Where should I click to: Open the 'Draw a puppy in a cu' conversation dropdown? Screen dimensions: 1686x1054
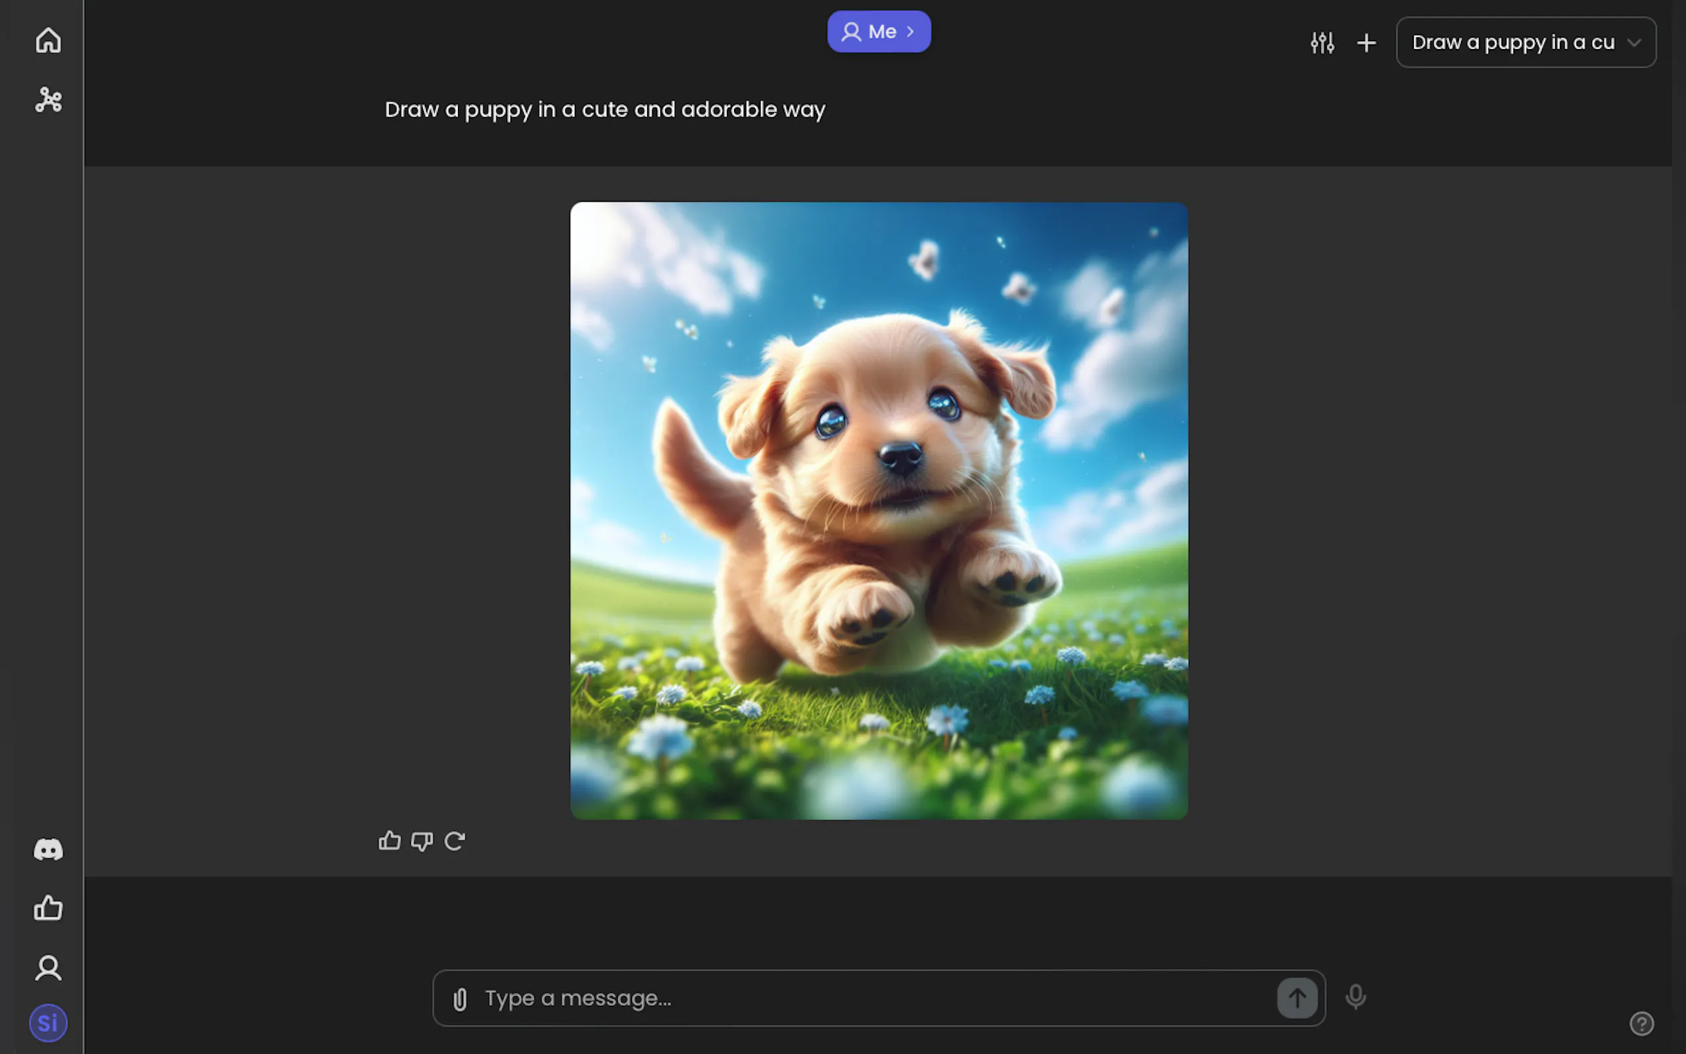click(1525, 42)
